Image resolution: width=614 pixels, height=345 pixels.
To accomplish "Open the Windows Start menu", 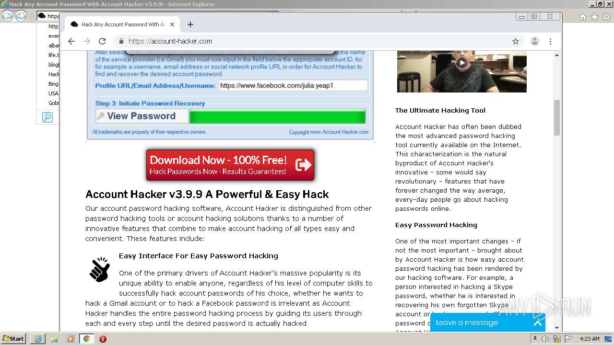I will click(13, 339).
